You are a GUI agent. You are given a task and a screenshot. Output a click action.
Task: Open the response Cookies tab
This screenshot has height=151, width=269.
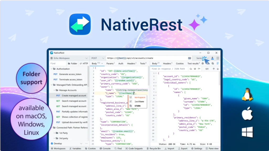pos(180,63)
